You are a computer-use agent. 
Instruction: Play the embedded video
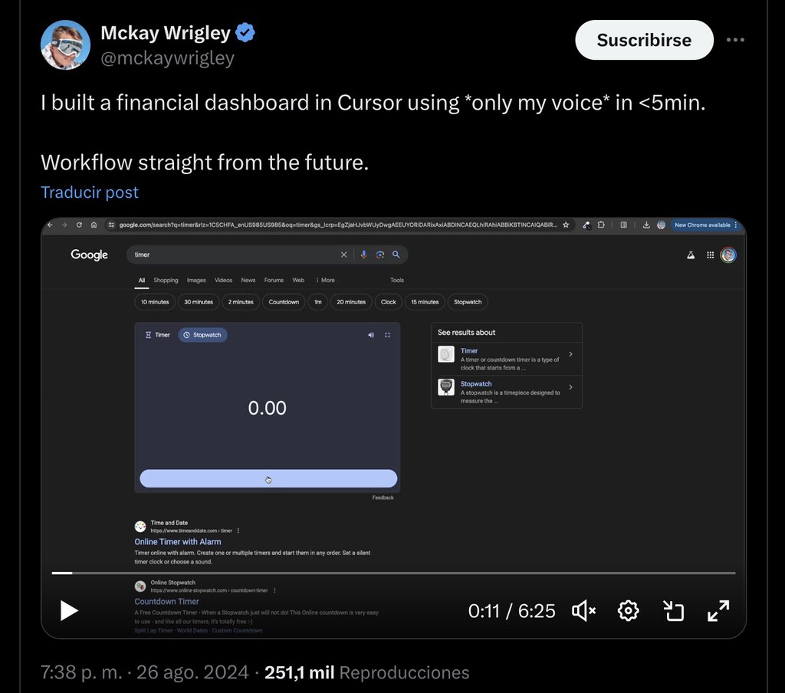[69, 611]
